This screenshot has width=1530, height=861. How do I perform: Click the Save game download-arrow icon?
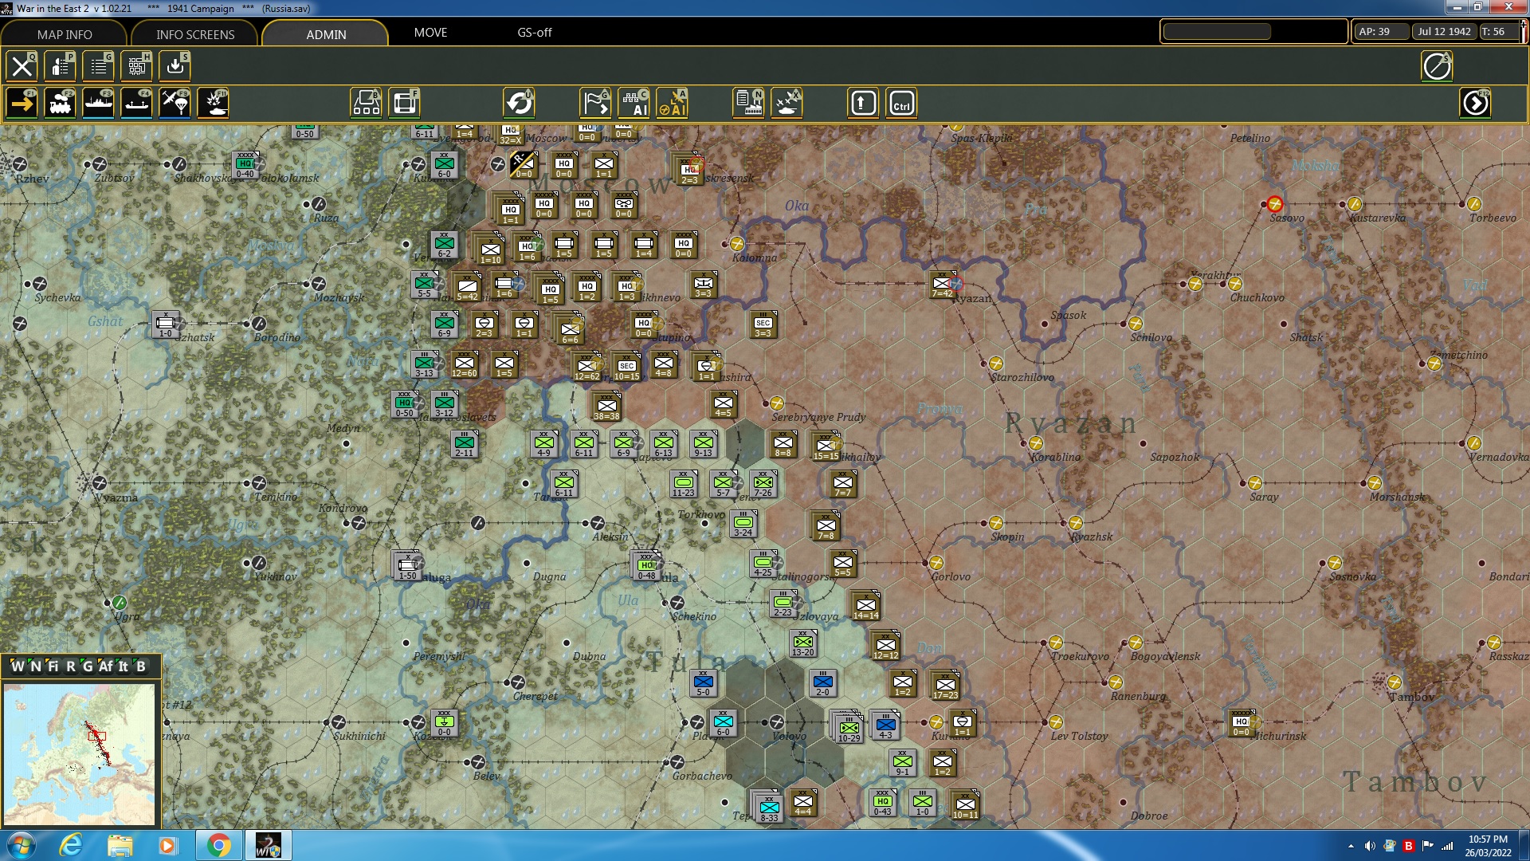pos(175,66)
